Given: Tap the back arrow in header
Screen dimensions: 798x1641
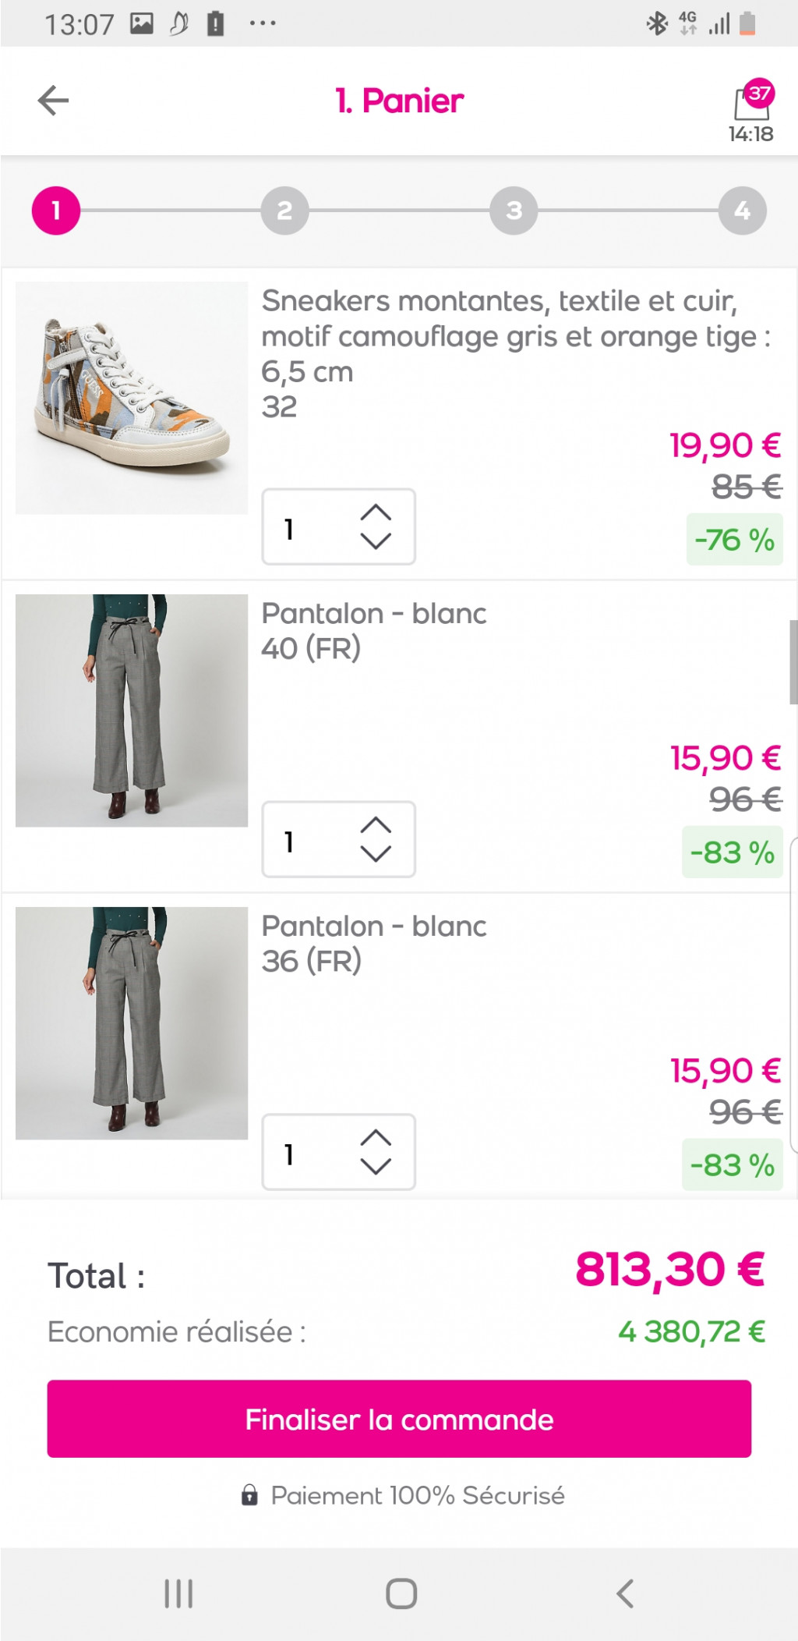Looking at the screenshot, I should pyautogui.click(x=53, y=101).
